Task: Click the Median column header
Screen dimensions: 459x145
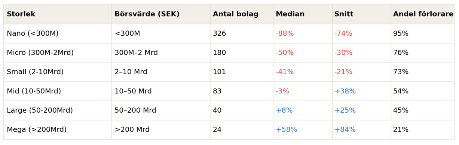Action: (x=290, y=14)
